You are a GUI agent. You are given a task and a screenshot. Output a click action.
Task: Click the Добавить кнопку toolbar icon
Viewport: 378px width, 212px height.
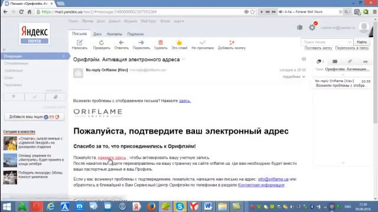point(232,43)
